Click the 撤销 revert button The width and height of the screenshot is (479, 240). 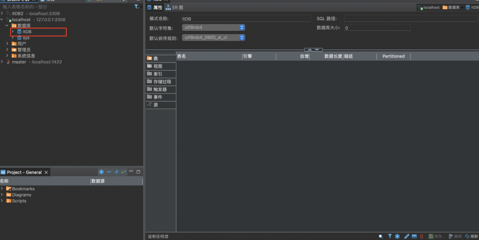(x=455, y=236)
